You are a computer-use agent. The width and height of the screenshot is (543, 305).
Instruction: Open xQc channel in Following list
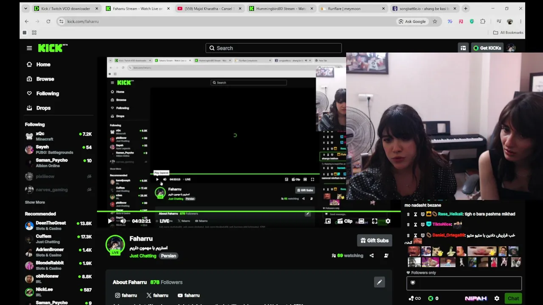point(59,136)
